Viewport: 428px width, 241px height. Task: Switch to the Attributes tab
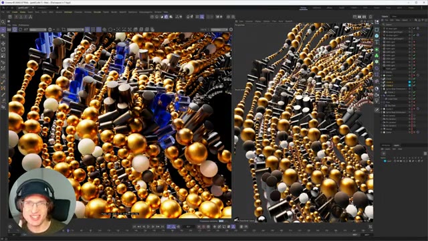[386, 145]
